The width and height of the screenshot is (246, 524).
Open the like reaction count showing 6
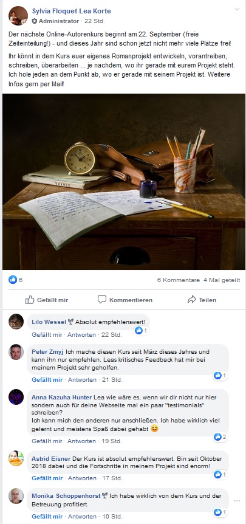click(x=16, y=280)
